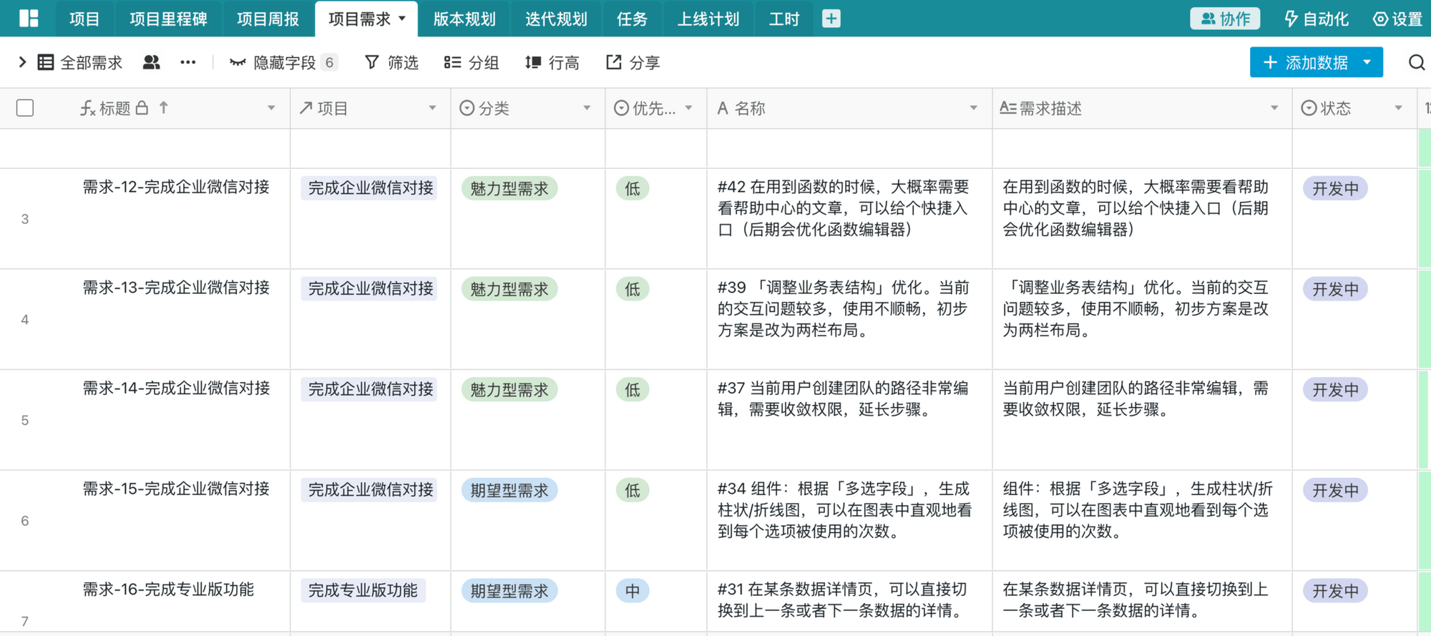Open 自动化 automation
This screenshot has height=636, width=1431.
pos(1317,19)
